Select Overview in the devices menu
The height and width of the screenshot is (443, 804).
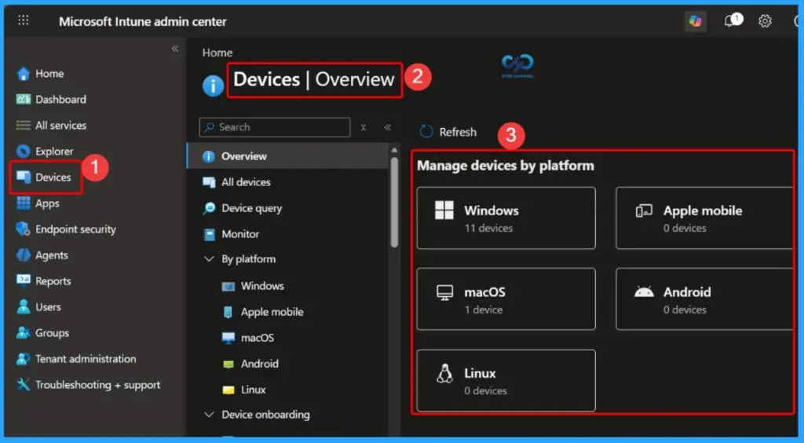tap(287, 156)
